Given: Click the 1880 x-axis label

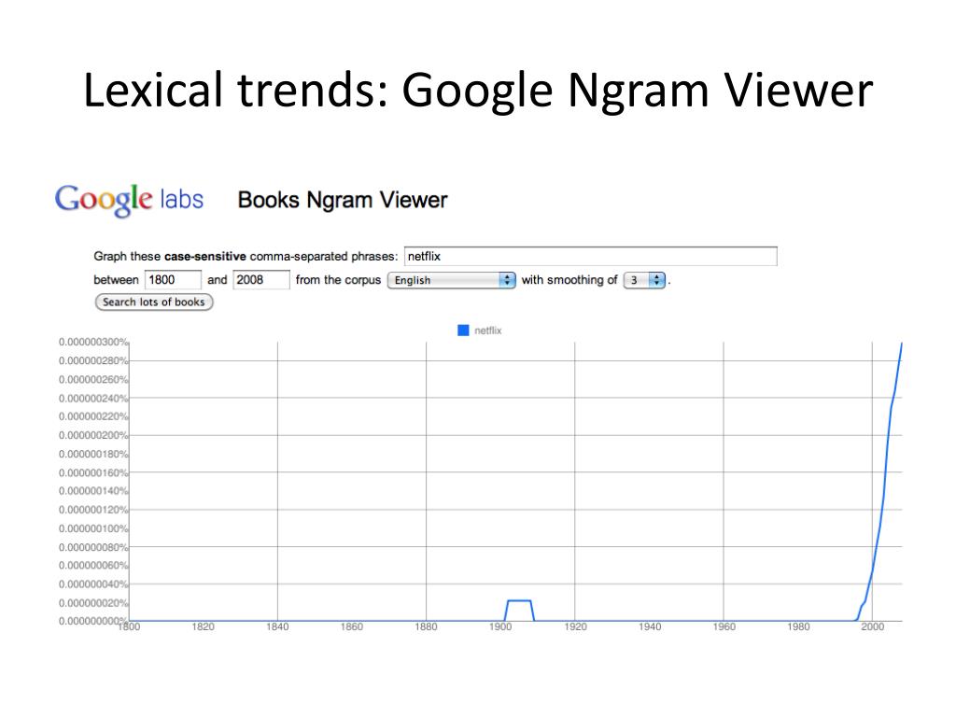Looking at the screenshot, I should (426, 626).
